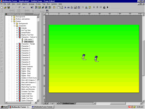Open the Arrange menu
This screenshot has height=109, width=145.
pos(32,4)
